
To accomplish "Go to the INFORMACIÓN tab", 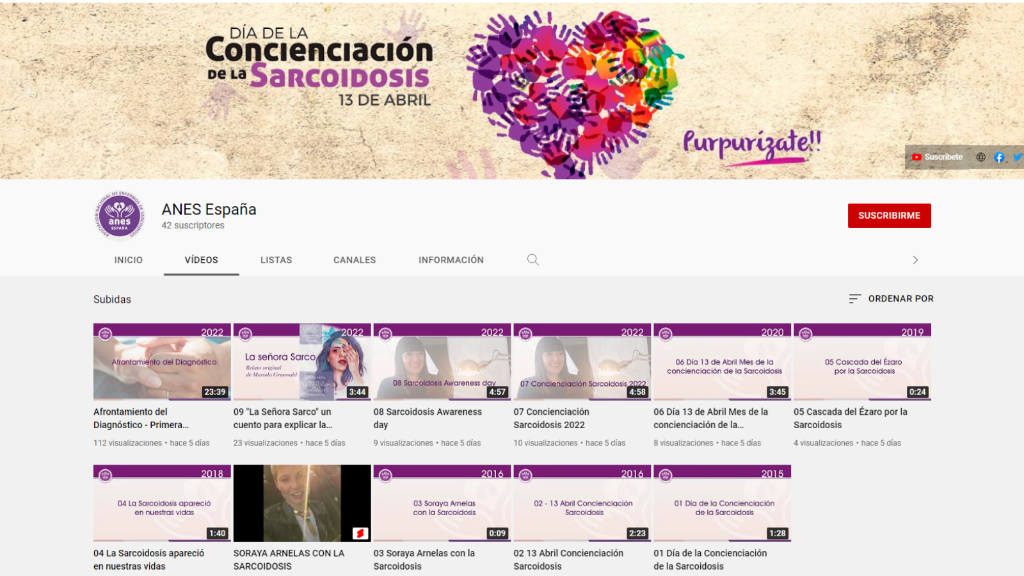I will 451,260.
